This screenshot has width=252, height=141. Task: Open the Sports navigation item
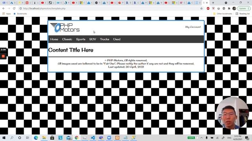tap(81, 39)
